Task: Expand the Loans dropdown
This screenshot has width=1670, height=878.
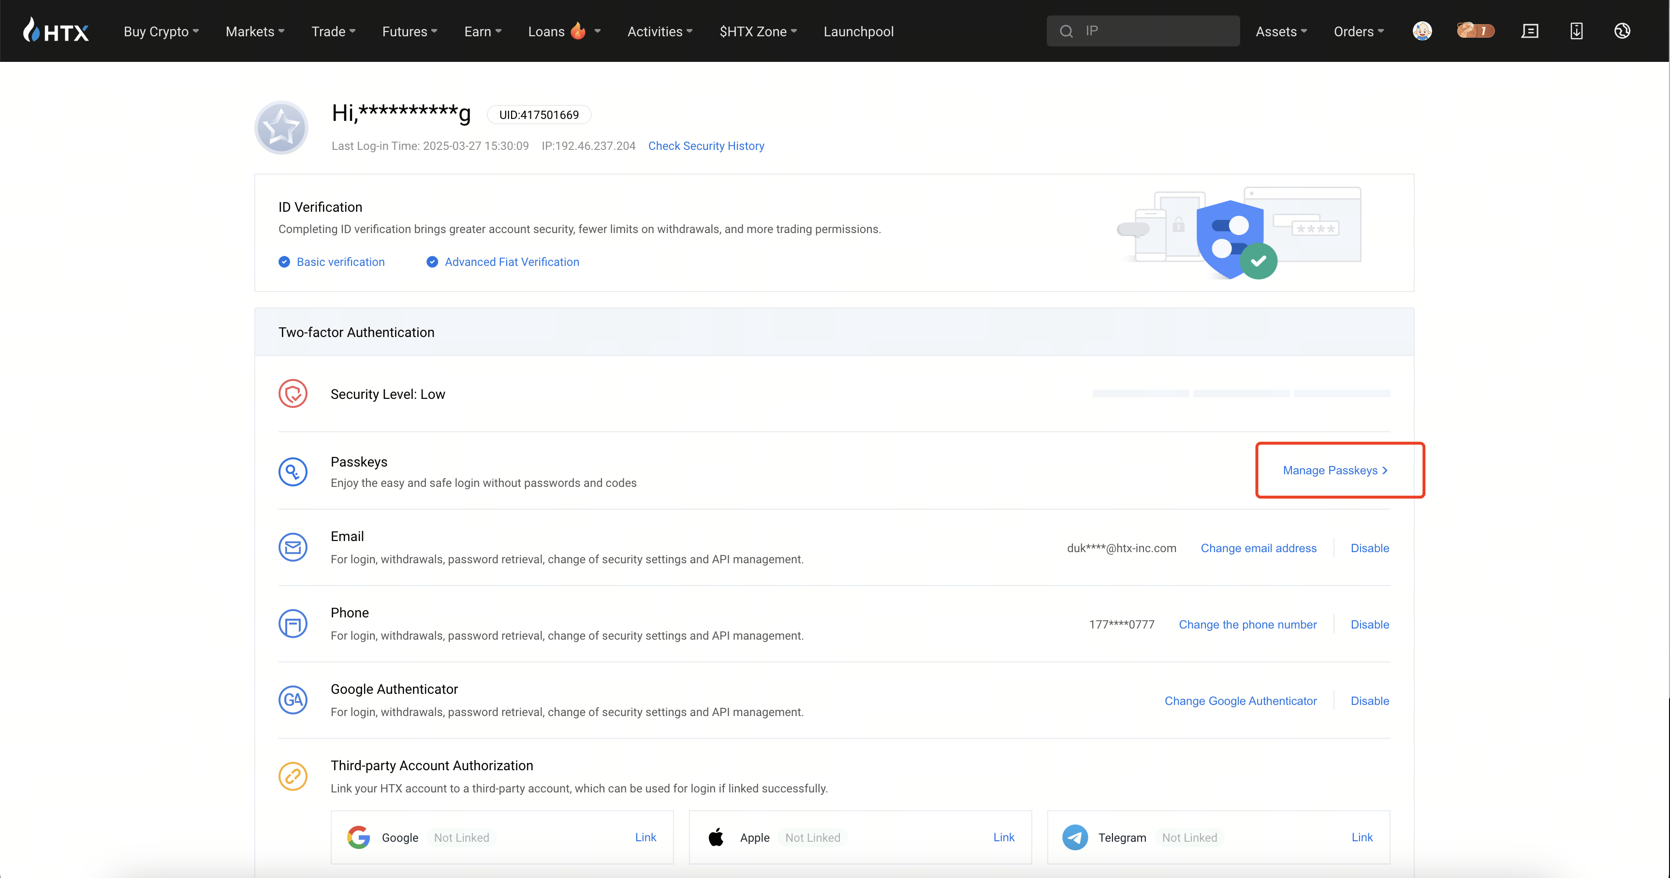Action: coord(565,31)
